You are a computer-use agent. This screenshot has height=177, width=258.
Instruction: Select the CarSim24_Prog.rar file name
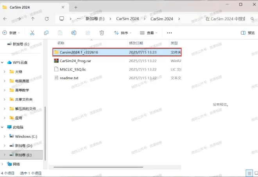[75, 61]
